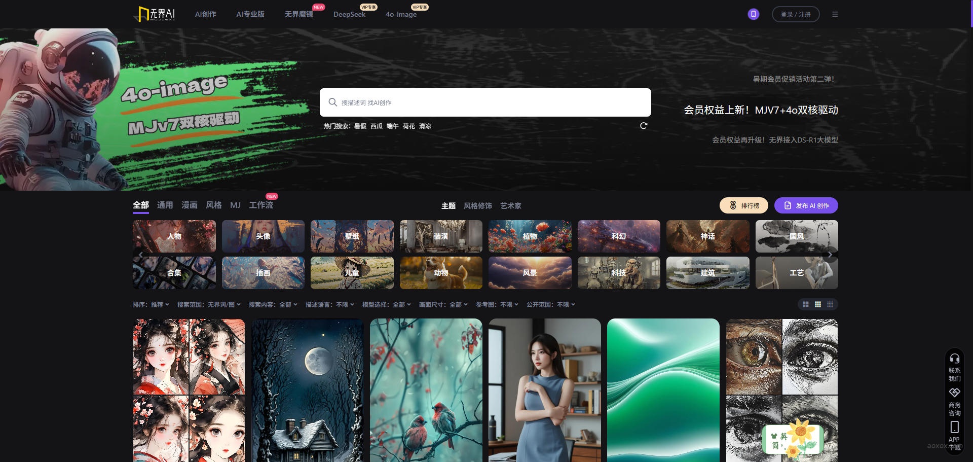Click the APP下载 phone icon

coord(954,427)
